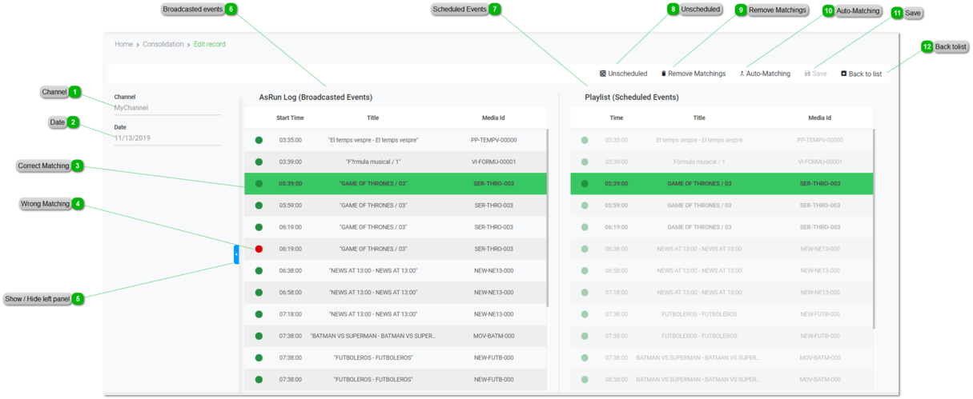The image size is (973, 399).
Task: Click the Date field showing 11/13/2019
Action: (x=167, y=138)
